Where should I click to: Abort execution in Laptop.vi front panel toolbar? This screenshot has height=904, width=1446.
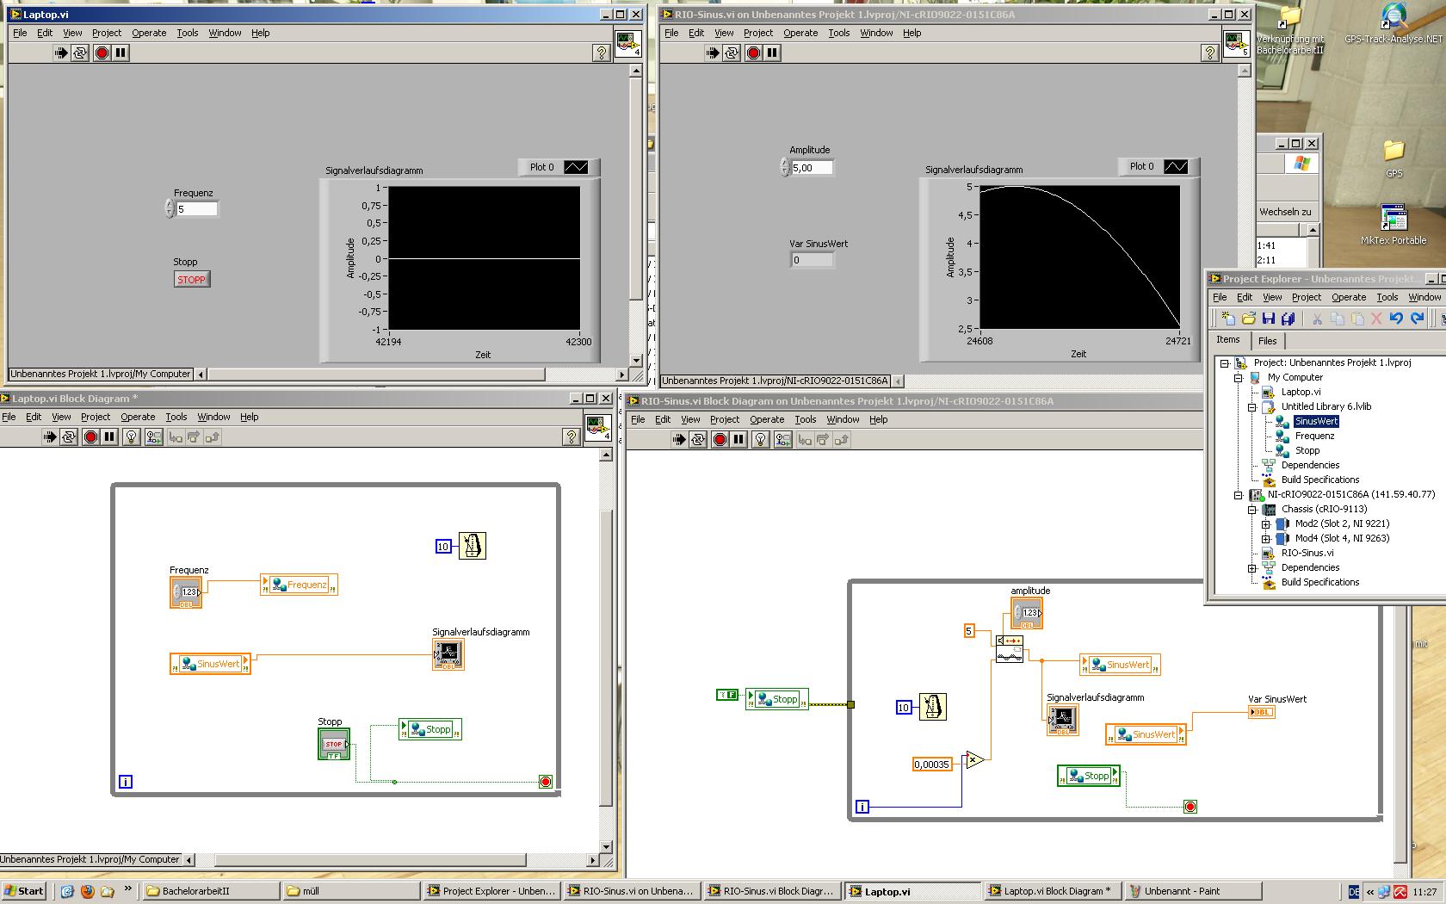pyautogui.click(x=102, y=53)
